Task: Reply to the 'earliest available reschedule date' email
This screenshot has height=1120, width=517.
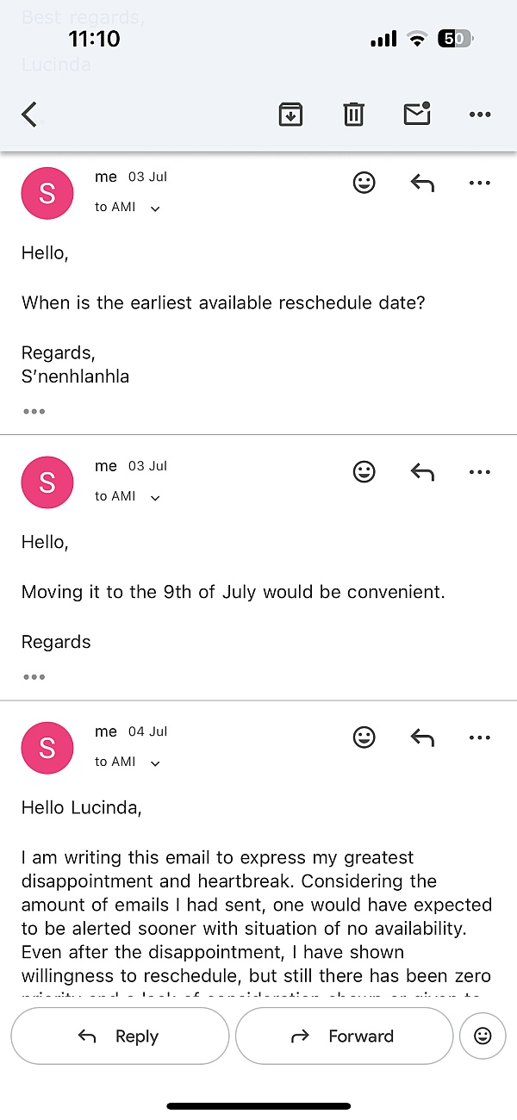Action: pyautogui.click(x=421, y=183)
